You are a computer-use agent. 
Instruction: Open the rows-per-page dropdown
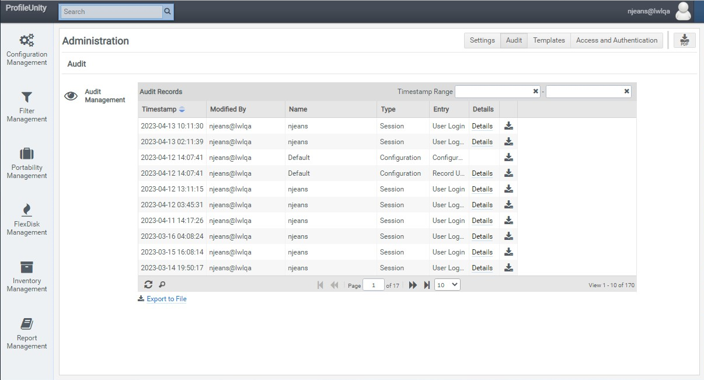pos(448,285)
